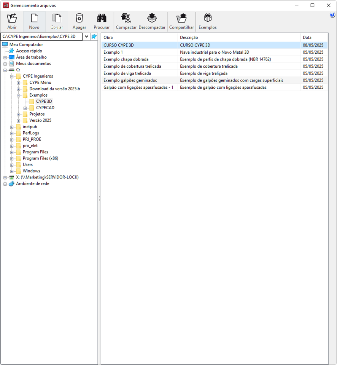Click the date in the Galpão com ligações row
Image resolution: width=337 pixels, height=365 pixels.
[x=313, y=87]
